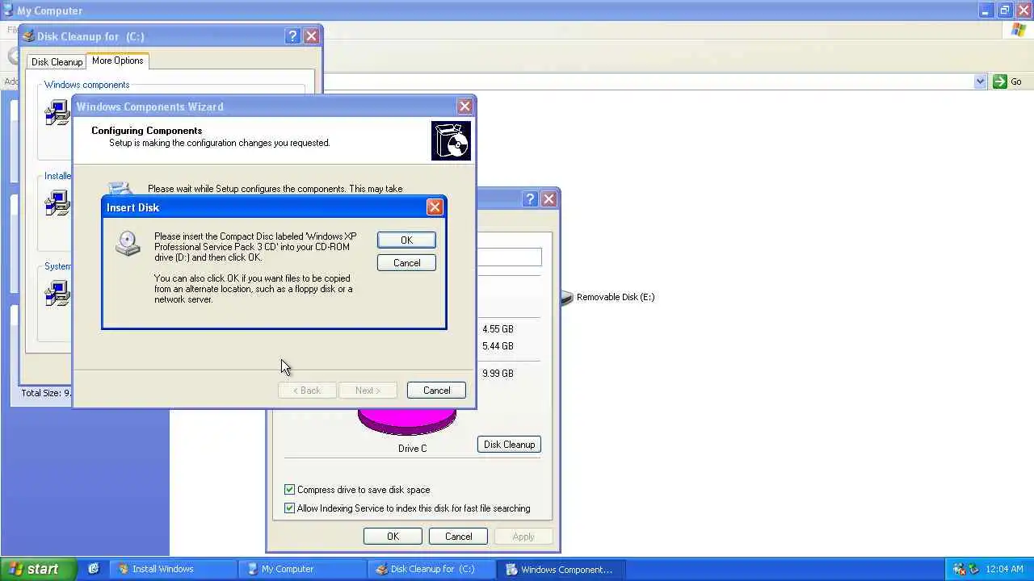Image resolution: width=1034 pixels, height=581 pixels.
Task: Click the properties dialog help icon
Action: (531, 199)
